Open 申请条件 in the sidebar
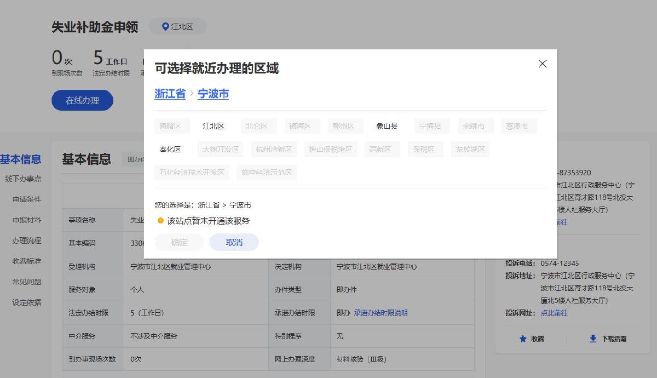This screenshot has width=657, height=378. 27,199
